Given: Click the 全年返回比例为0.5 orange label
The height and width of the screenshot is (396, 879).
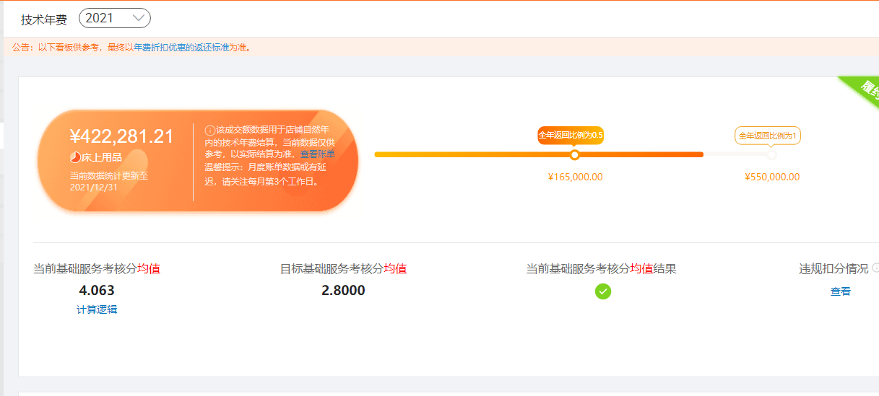Looking at the screenshot, I should click(571, 135).
